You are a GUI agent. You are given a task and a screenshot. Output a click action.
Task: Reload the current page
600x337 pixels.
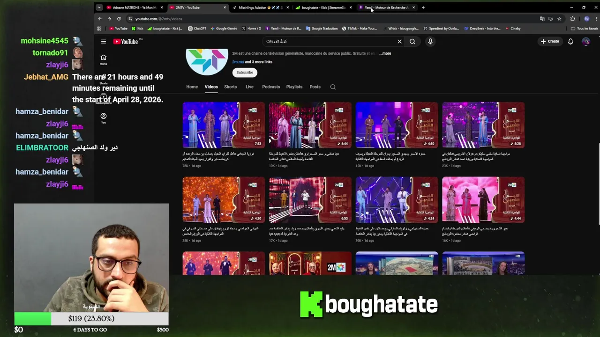[x=119, y=19]
